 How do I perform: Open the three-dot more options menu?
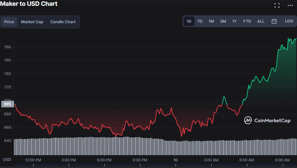coord(290,5)
